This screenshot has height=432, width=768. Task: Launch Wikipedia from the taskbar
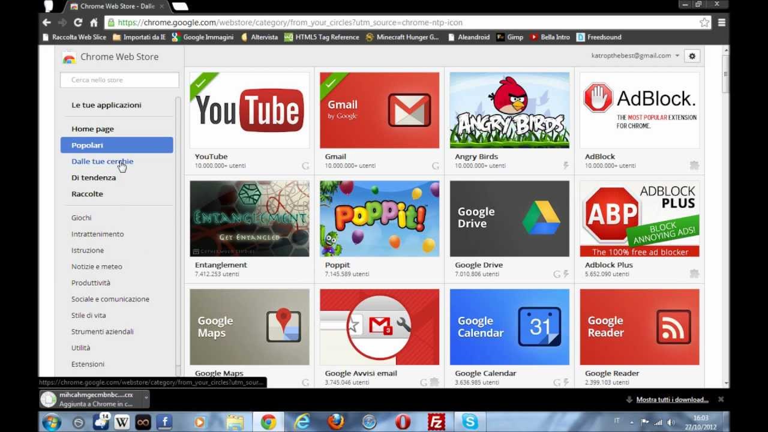pos(122,422)
